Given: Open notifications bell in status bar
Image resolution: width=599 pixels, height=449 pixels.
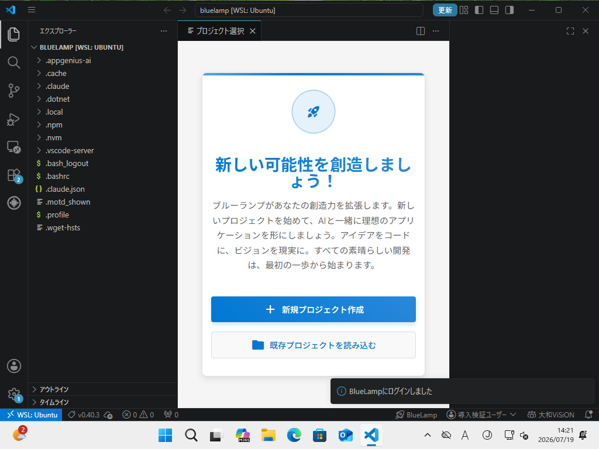Looking at the screenshot, I should coord(588,415).
